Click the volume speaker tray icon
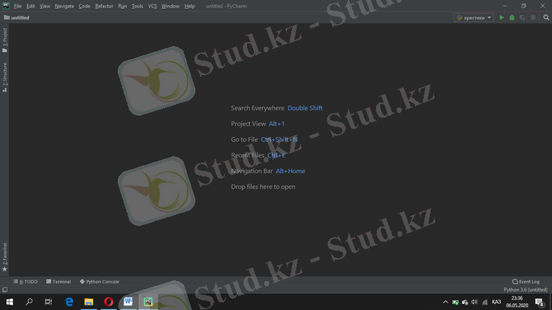The width and height of the screenshot is (552, 310). click(x=475, y=302)
